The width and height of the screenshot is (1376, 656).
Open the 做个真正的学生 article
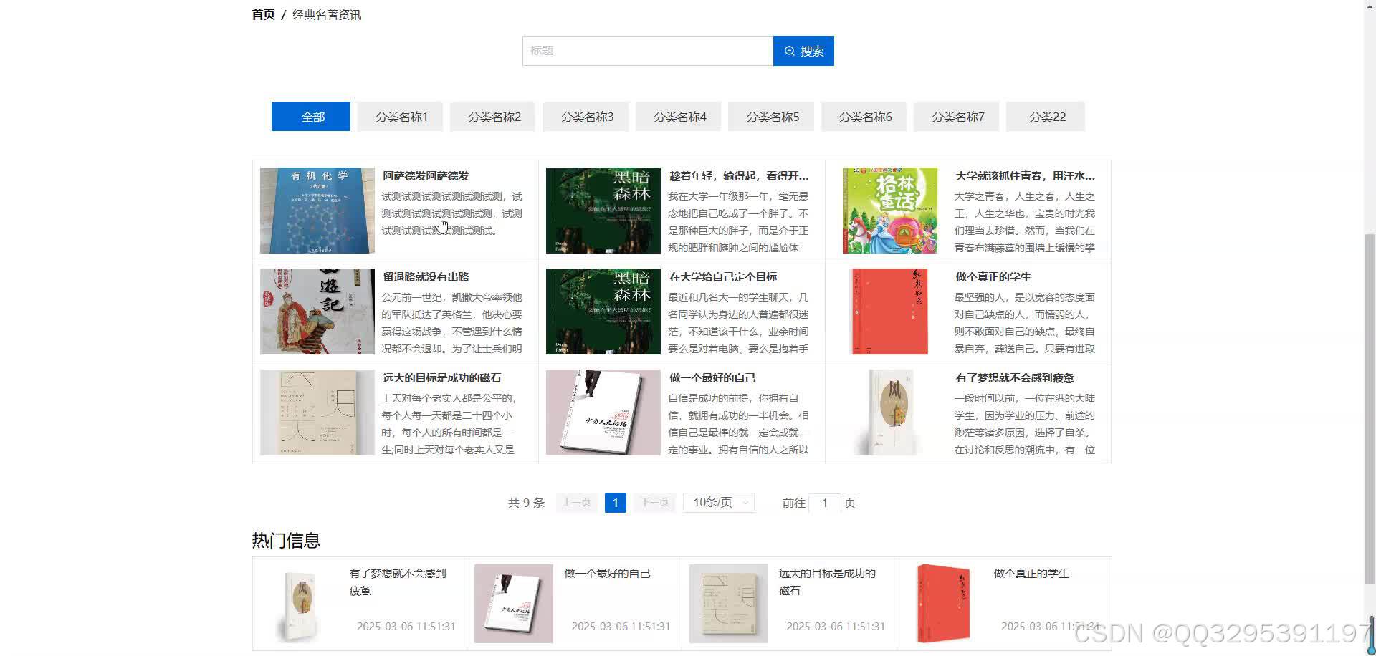[992, 276]
